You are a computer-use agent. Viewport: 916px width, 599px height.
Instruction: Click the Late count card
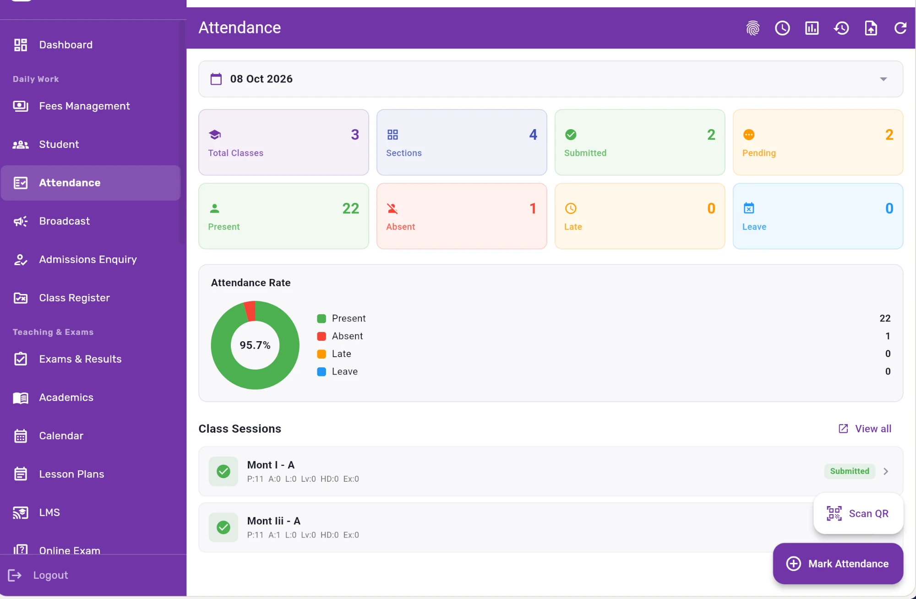point(640,216)
